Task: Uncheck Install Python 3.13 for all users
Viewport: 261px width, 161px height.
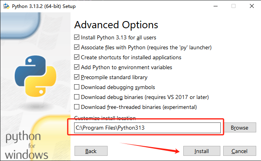Action: [77, 37]
